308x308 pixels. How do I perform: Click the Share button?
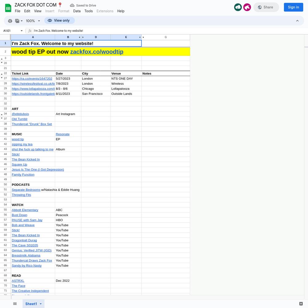click(266, 7)
